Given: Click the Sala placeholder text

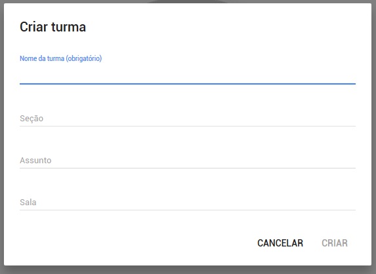Looking at the screenshot, I should (28, 203).
